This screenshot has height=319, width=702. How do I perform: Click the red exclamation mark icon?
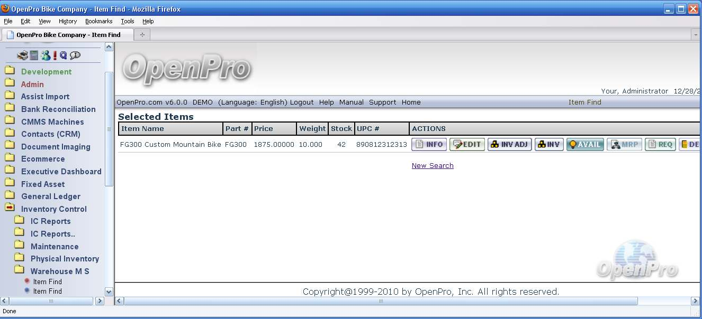pos(55,55)
